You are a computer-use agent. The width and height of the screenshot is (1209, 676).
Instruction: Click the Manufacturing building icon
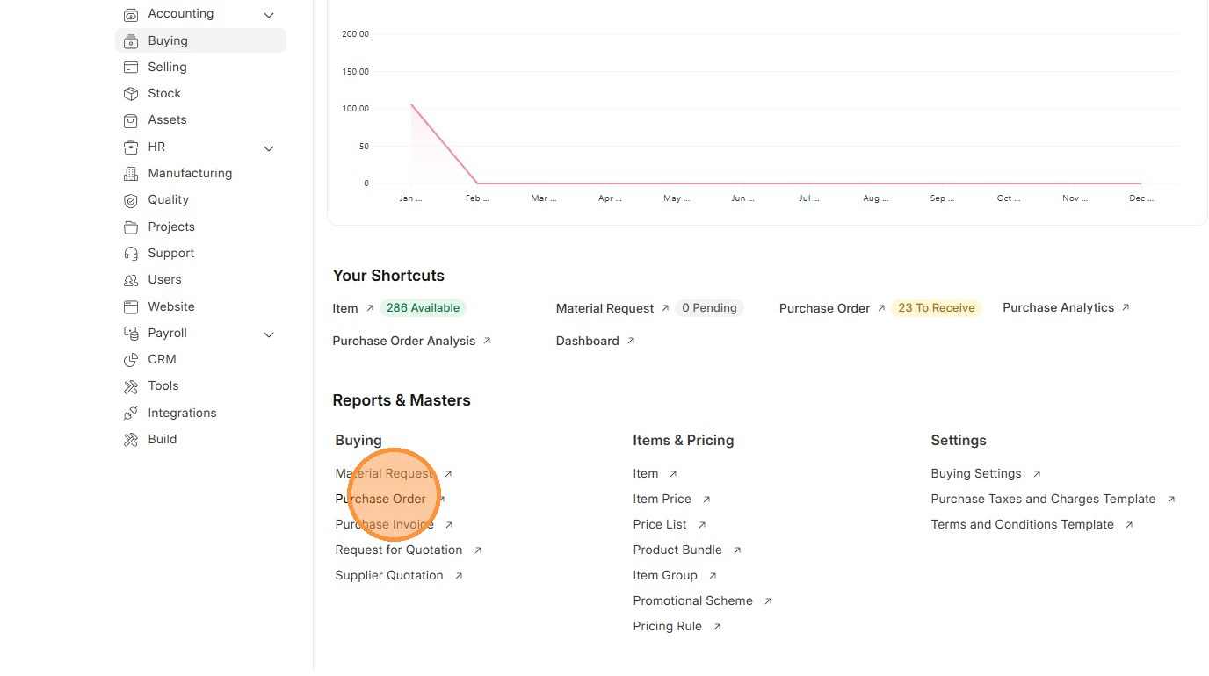pos(131,174)
